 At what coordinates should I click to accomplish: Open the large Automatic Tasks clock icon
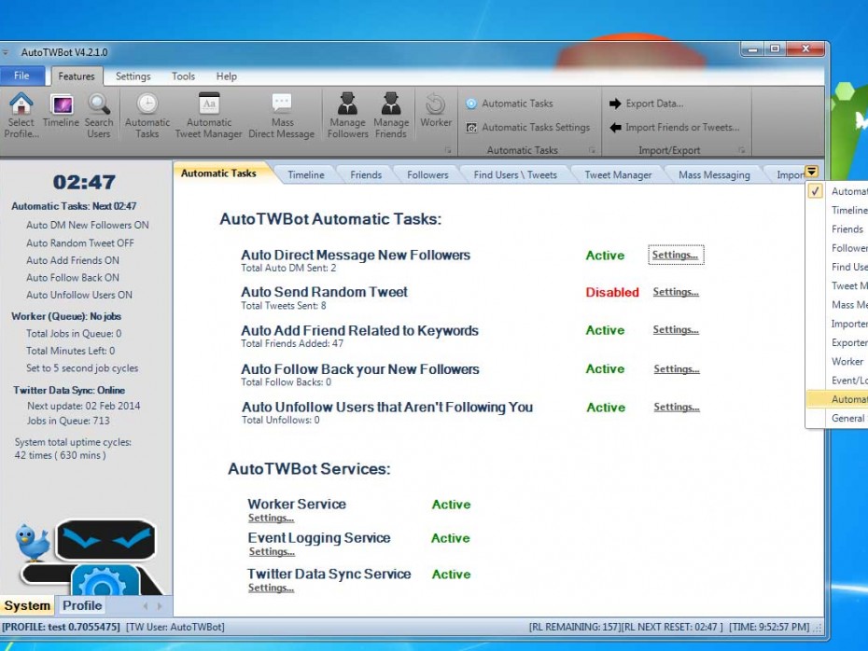[x=147, y=115]
